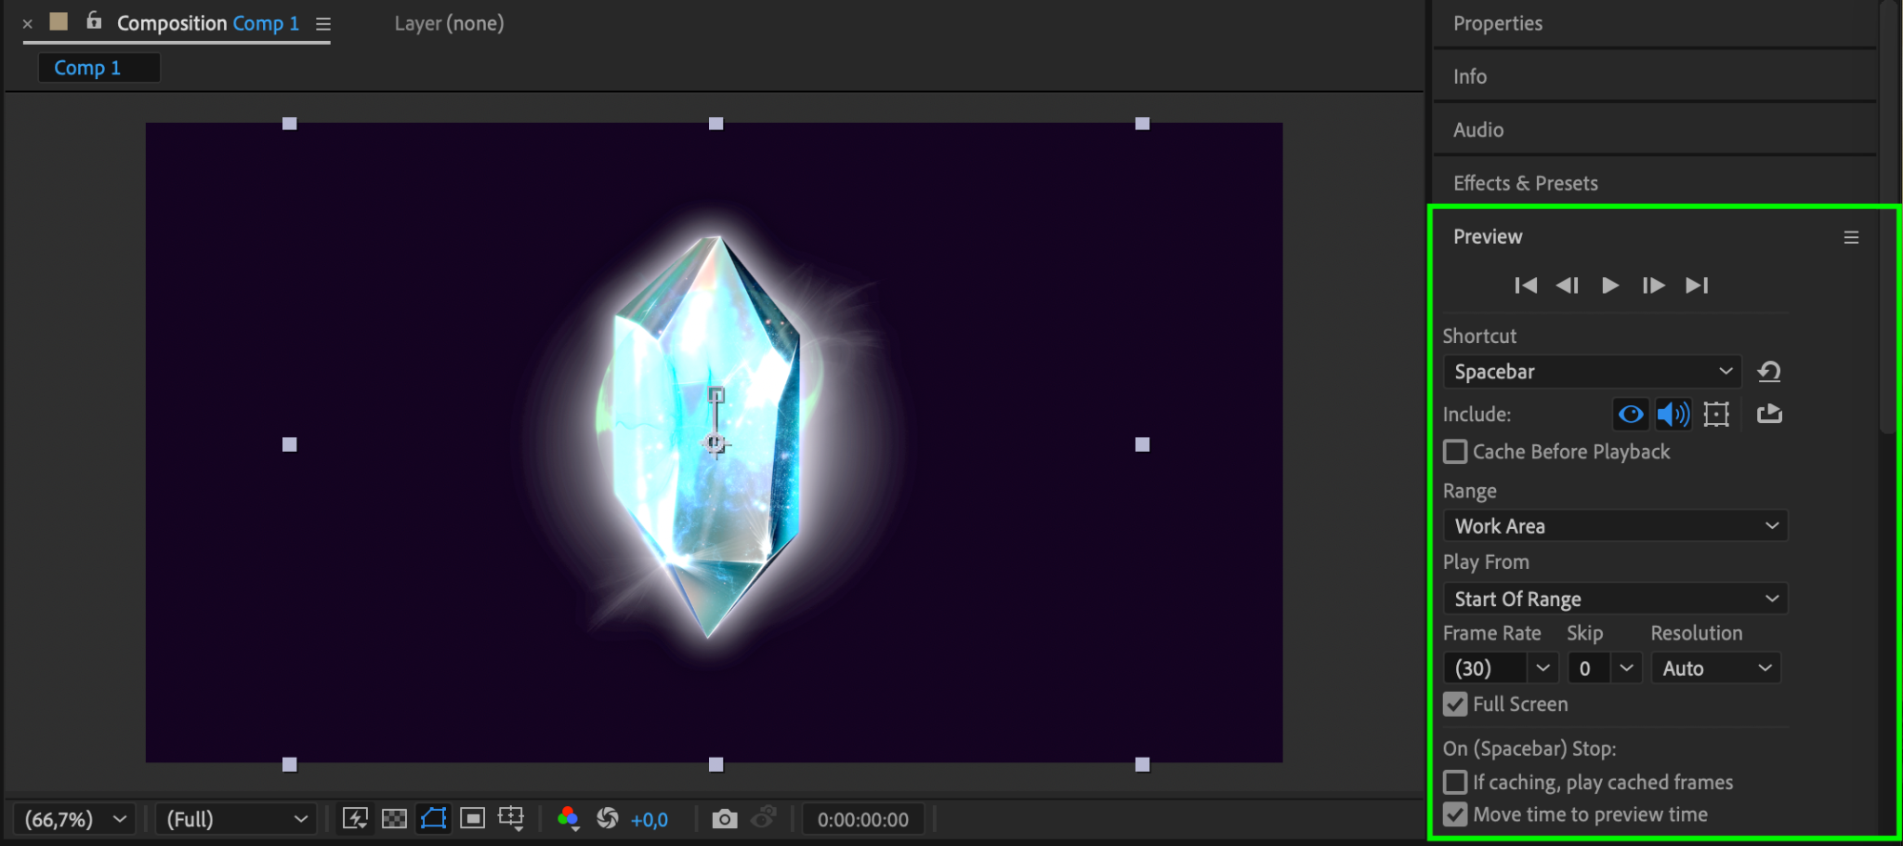Open the preview Resolution dropdown set to Auto

coord(1715,668)
